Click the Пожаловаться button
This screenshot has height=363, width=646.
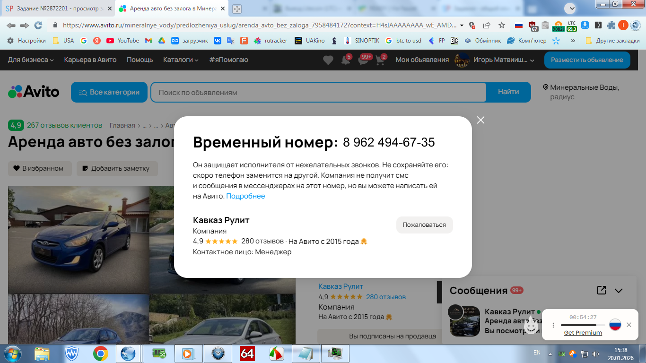(424, 225)
